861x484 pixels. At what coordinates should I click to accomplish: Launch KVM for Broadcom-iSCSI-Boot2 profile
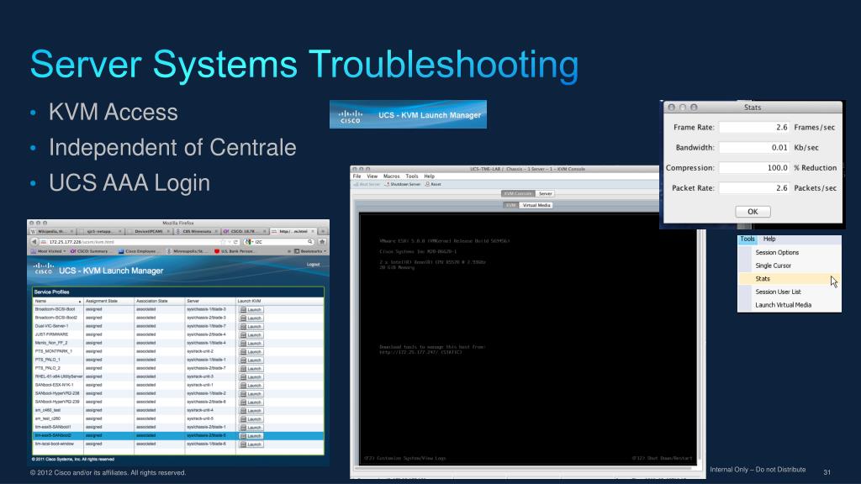(251, 318)
